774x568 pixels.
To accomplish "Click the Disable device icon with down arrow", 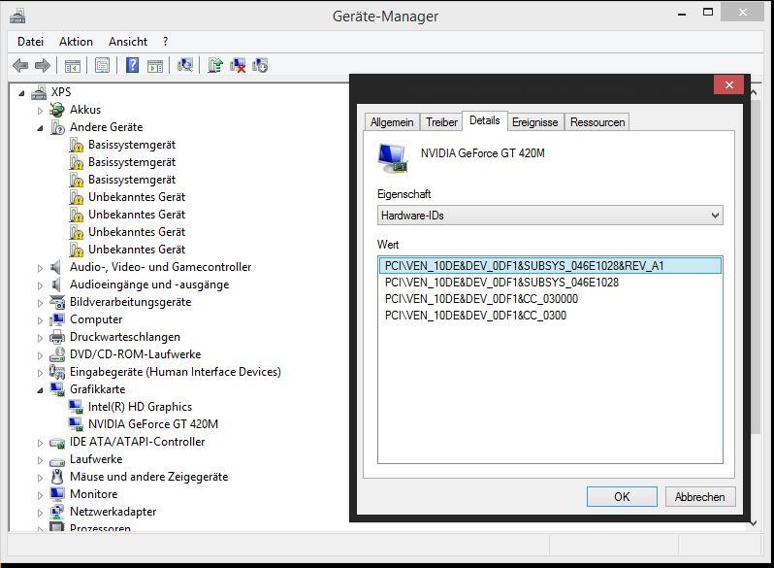I will tap(260, 65).
